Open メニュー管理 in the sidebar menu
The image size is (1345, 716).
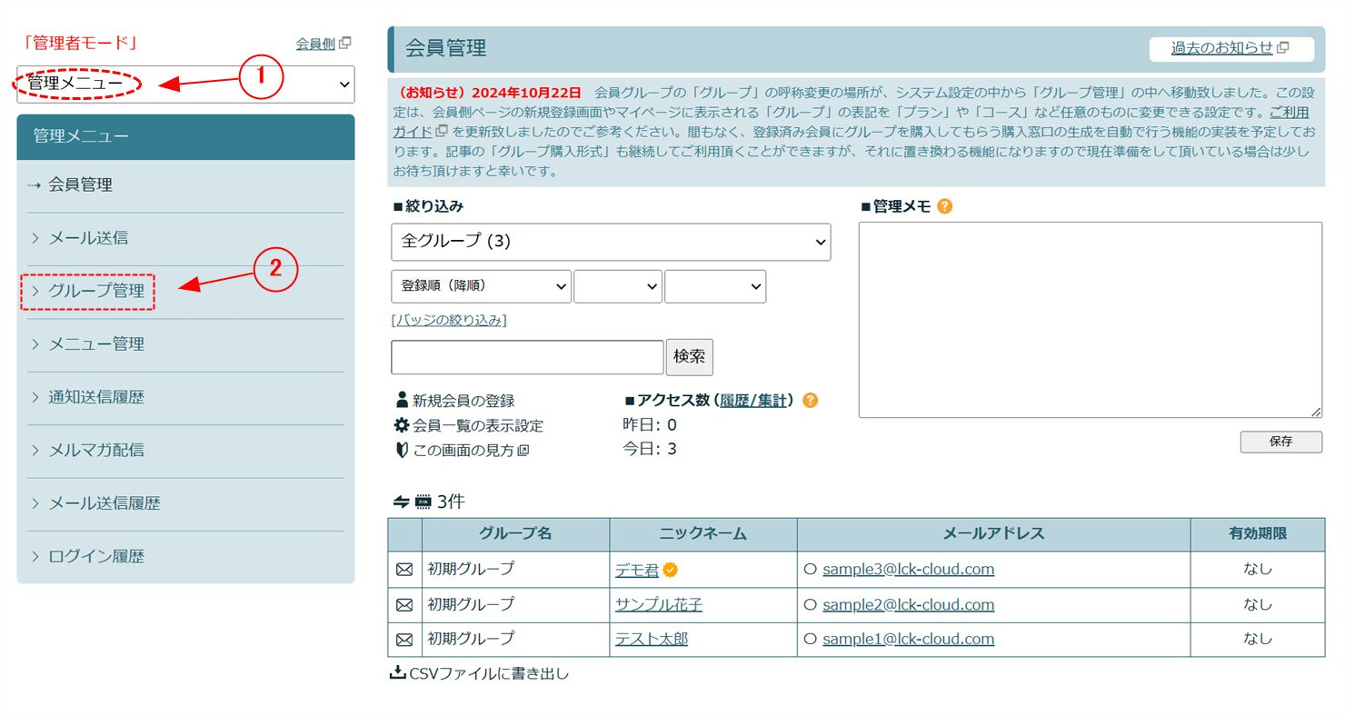point(95,343)
